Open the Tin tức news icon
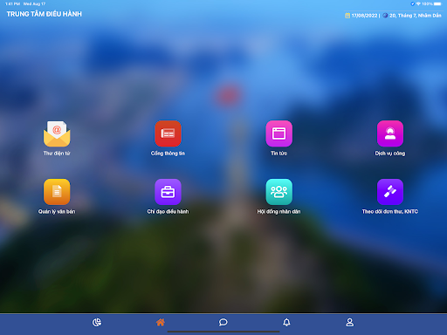This screenshot has height=335, width=447. coord(279,133)
